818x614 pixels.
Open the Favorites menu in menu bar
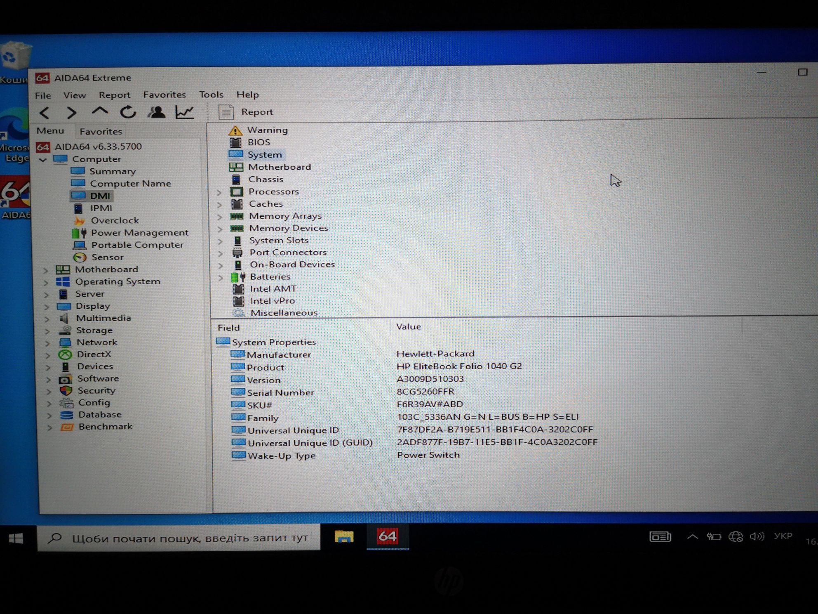tap(165, 94)
